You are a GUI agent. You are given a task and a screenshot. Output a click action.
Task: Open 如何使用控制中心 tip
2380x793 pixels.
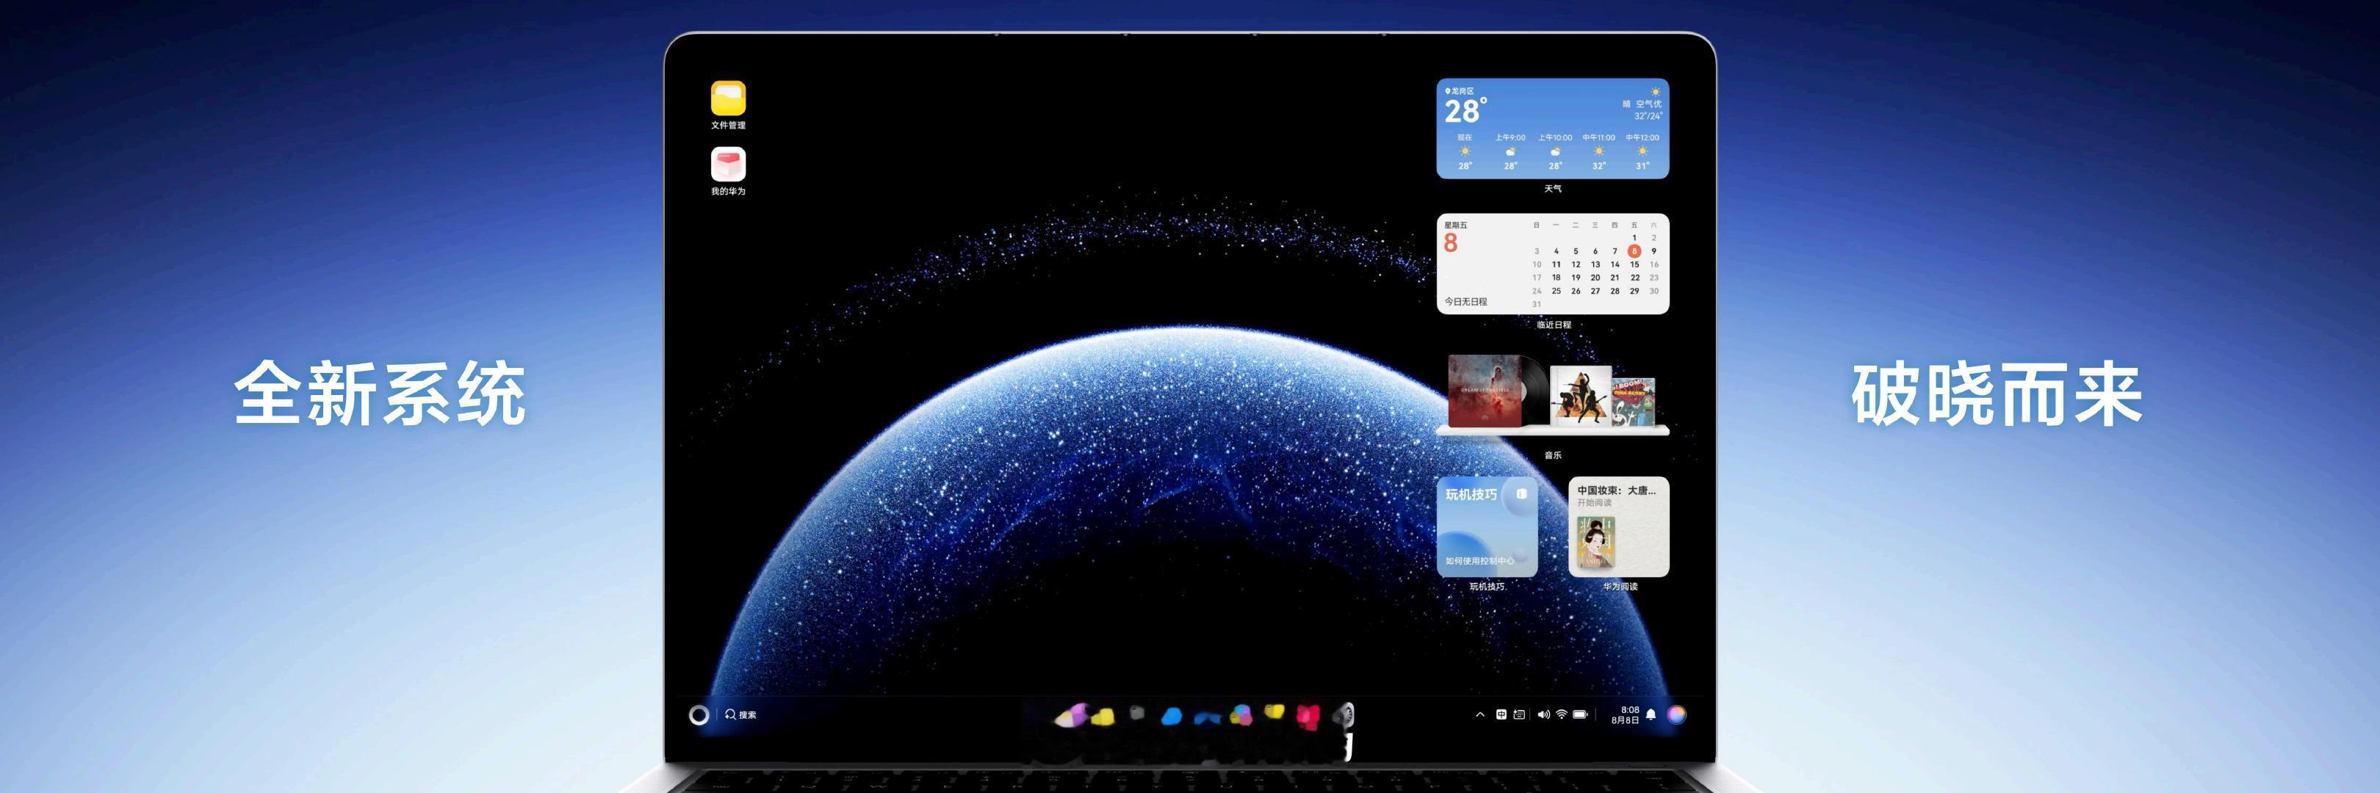pos(1480,561)
